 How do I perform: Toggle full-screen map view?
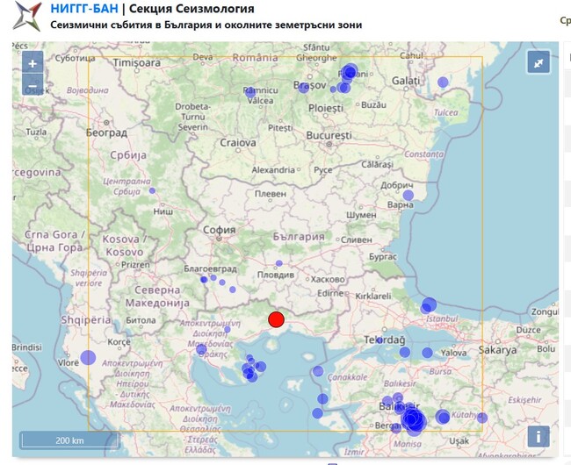538,61
